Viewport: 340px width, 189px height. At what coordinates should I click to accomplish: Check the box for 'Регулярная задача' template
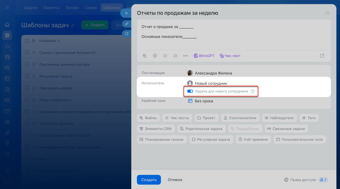[27, 76]
